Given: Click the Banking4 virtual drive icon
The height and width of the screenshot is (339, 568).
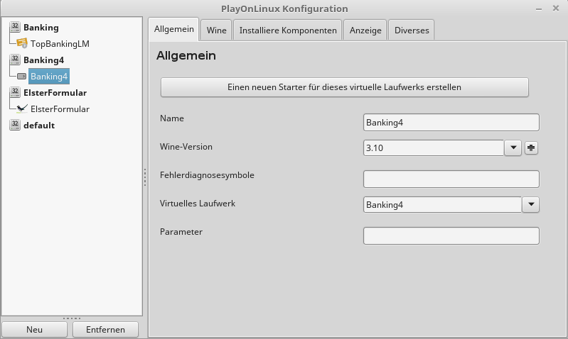Looking at the screenshot, I should point(15,60).
